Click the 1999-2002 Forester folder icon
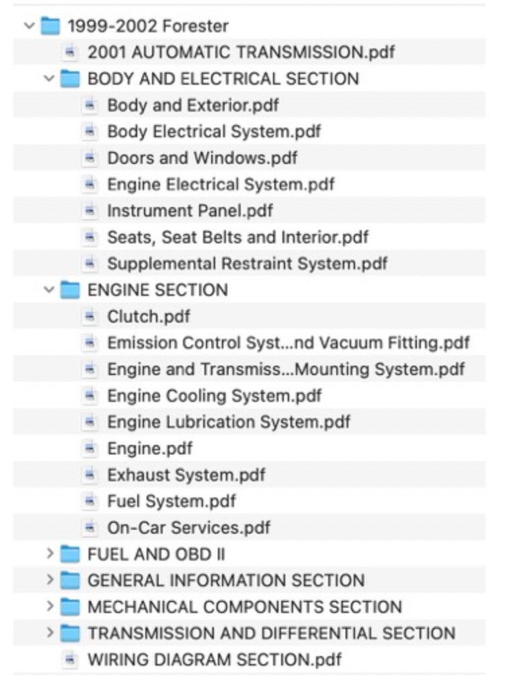 click(x=50, y=26)
